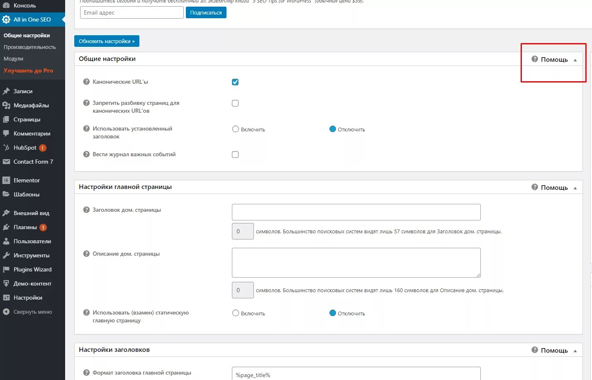Click the help icon beside Вести журнал важных событий
Image resolution: width=592 pixels, height=380 pixels.
pos(86,155)
